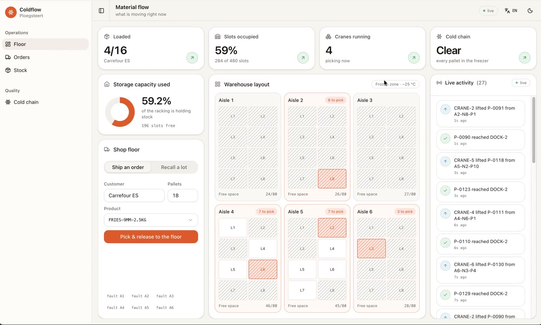Open Cold chain card arrow icon
The image size is (541, 325).
coord(524,58)
